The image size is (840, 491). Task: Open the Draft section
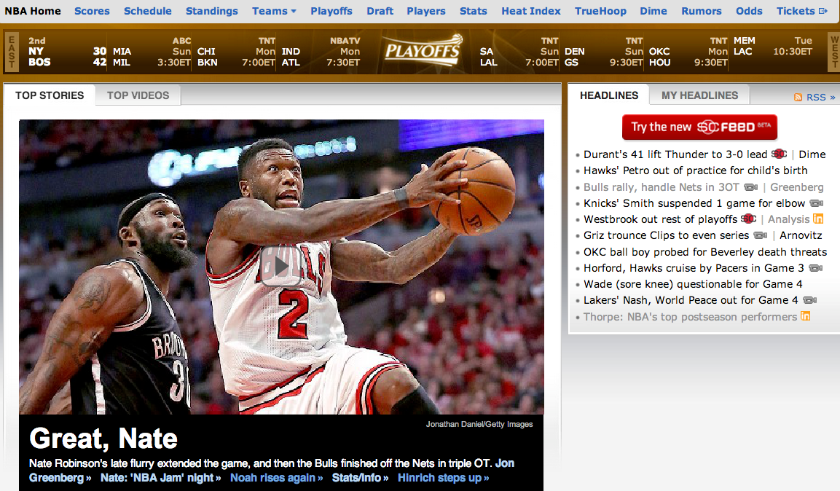tap(380, 11)
